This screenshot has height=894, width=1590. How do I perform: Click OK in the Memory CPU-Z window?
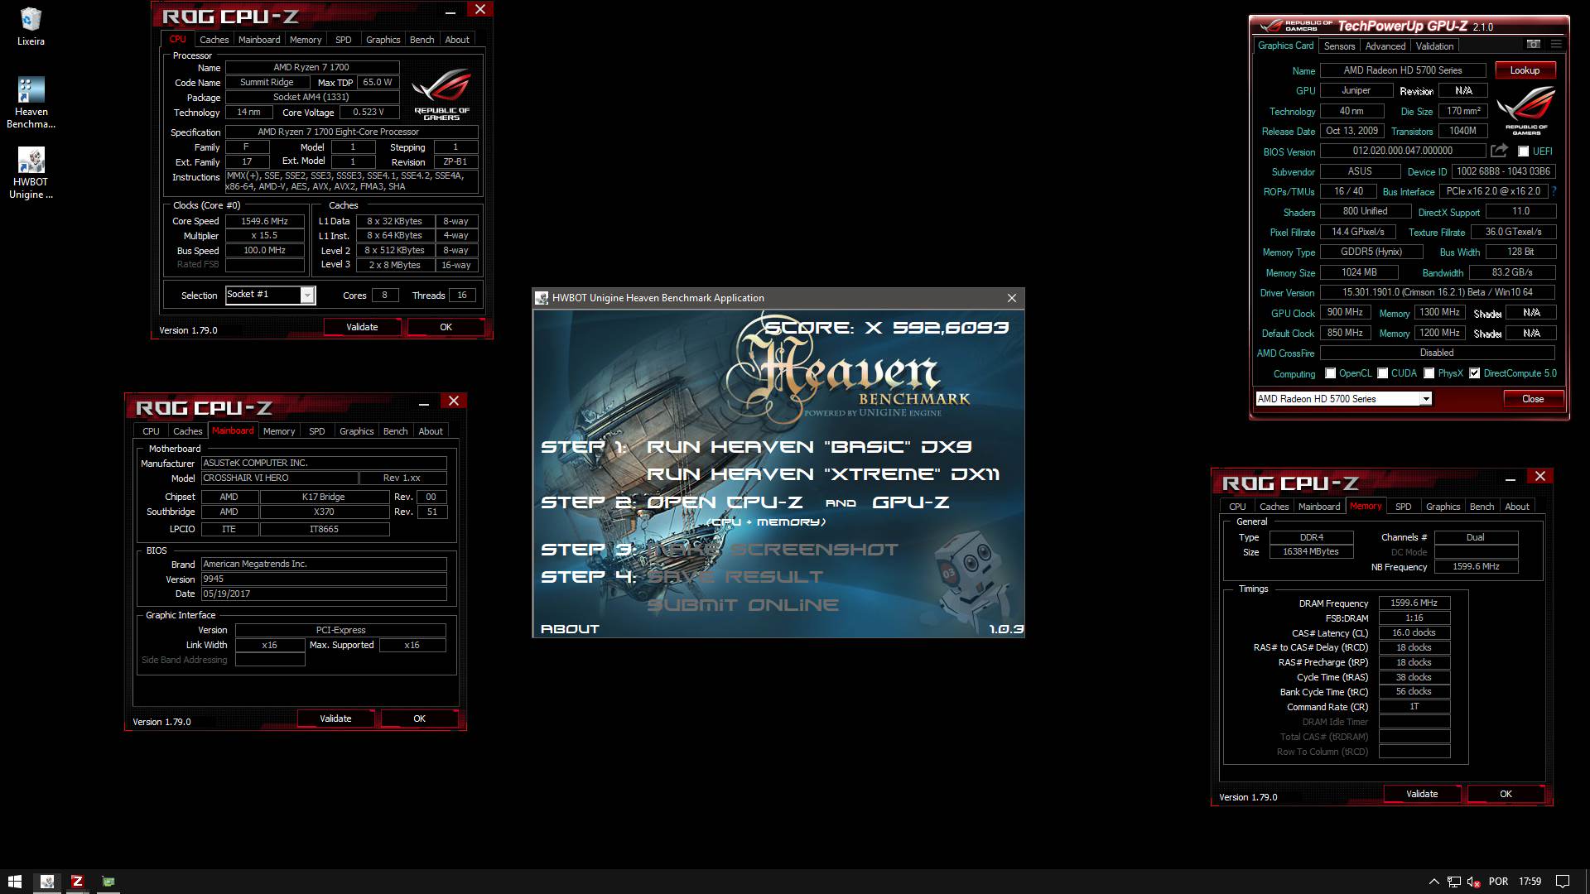click(x=1506, y=794)
